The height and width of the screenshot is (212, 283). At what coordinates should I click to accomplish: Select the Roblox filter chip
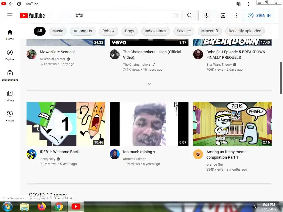pyautogui.click(x=108, y=31)
